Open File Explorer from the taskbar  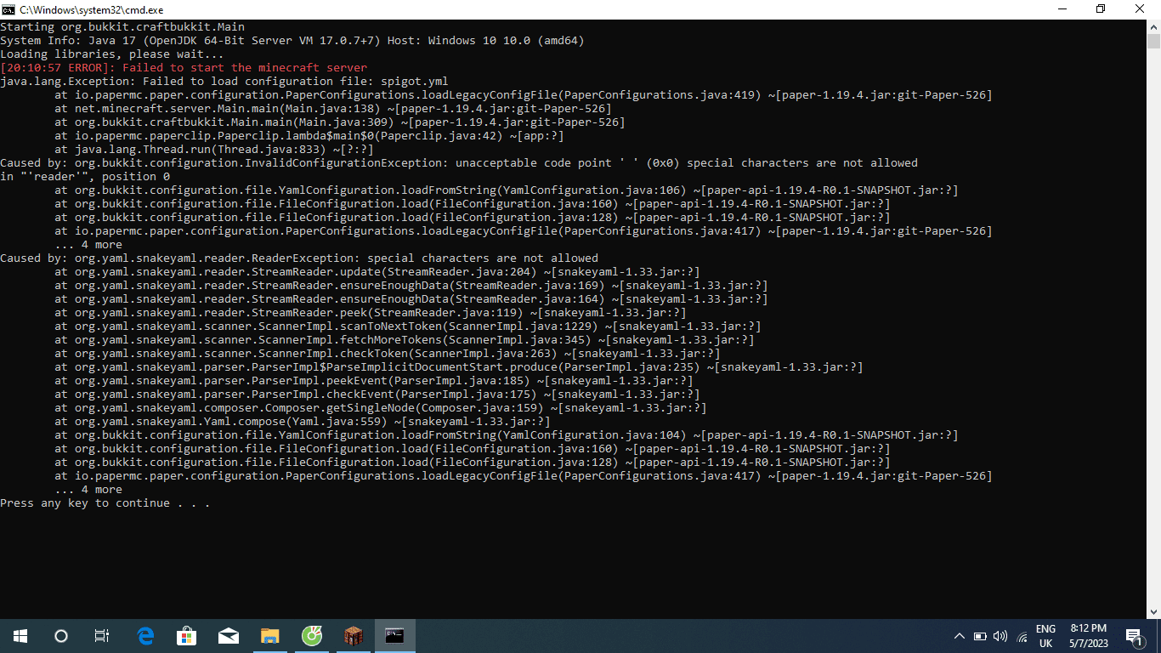[x=269, y=636]
